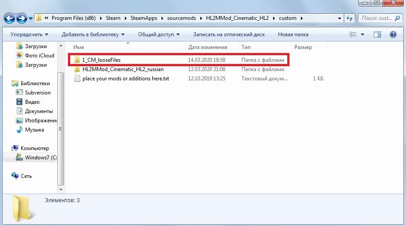Expand subfolder arrow after the sourcemods breadcrumb
Screen dimensions: 406x226
click(201, 18)
